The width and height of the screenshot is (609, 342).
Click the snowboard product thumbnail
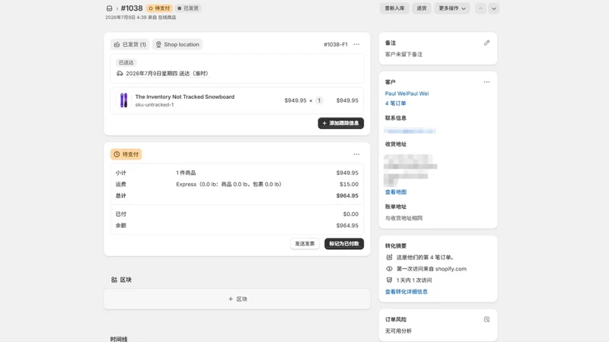(123, 100)
